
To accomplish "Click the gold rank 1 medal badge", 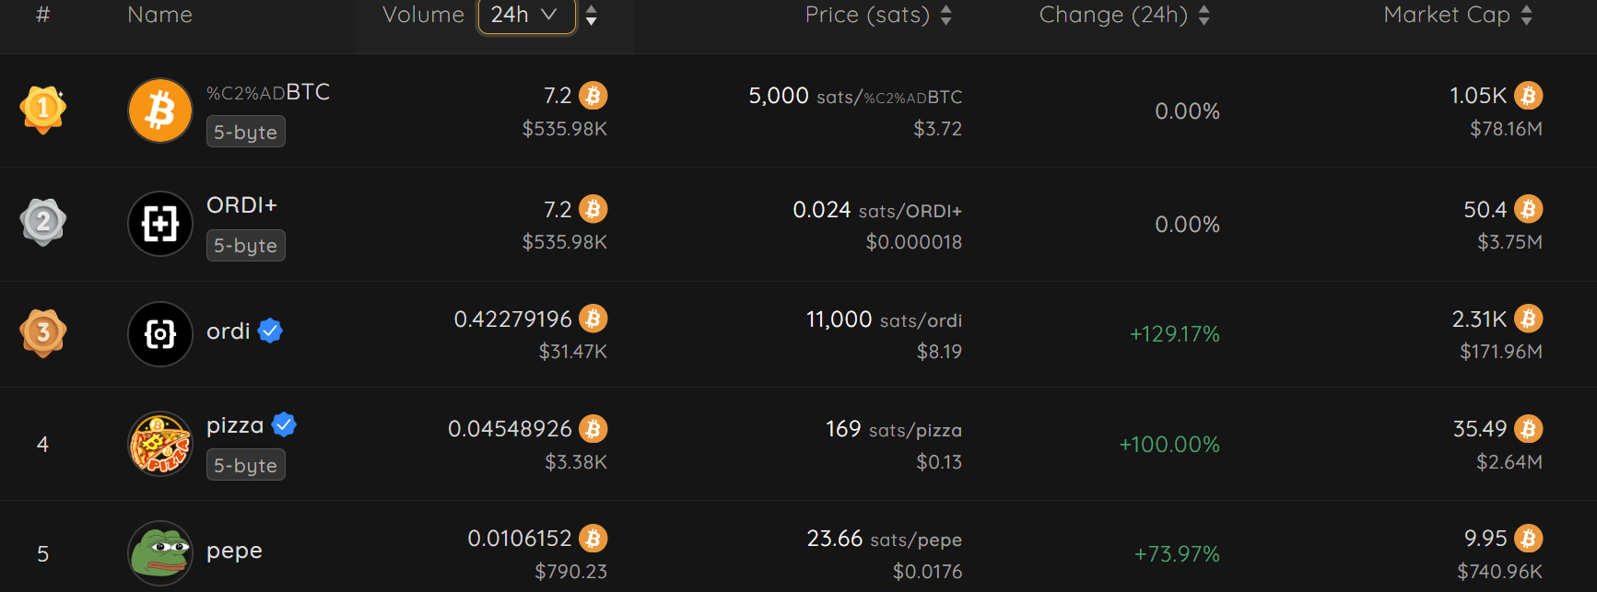I will click(43, 110).
